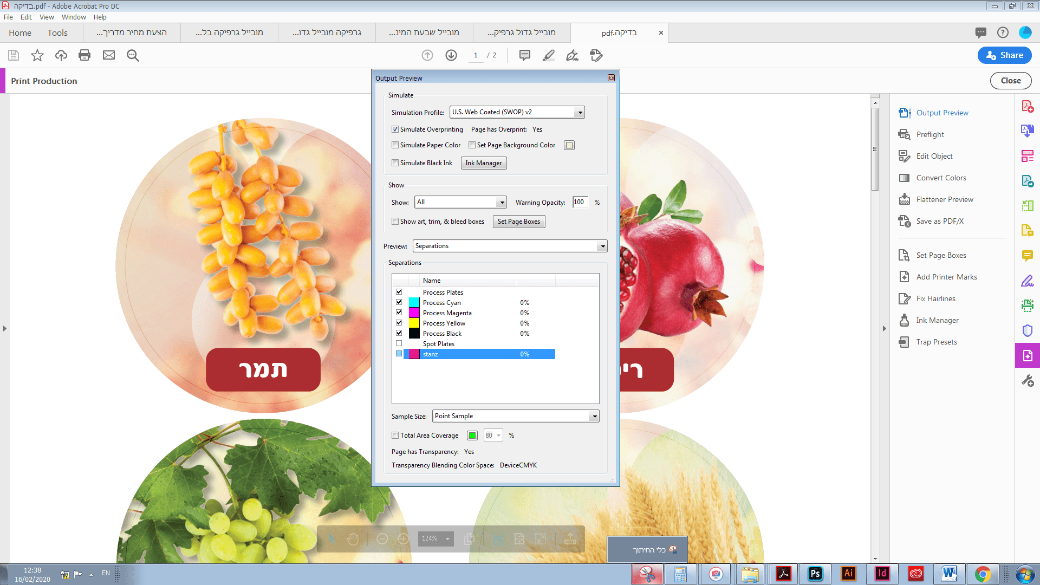1040x585 pixels.
Task: Go to next page arrow icon
Action: pyautogui.click(x=451, y=55)
